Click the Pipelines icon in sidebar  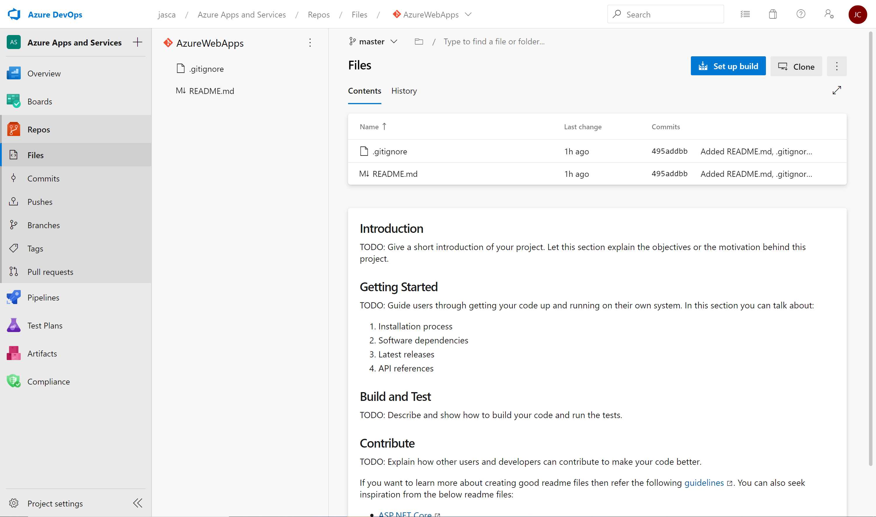tap(13, 297)
